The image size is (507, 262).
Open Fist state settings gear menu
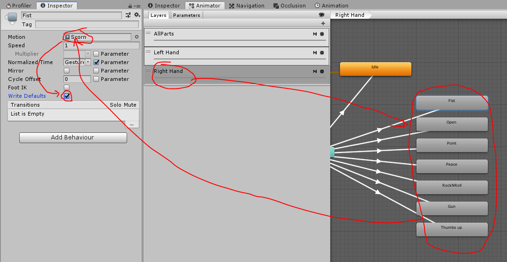(137, 15)
